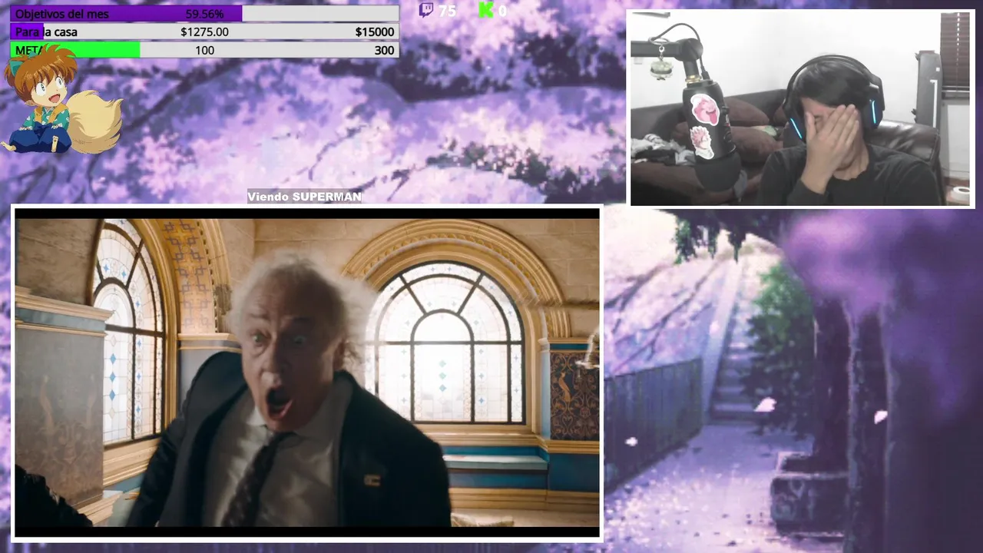The height and width of the screenshot is (553, 983).
Task: Click the green Kick logo icon
Action: pyautogui.click(x=485, y=10)
